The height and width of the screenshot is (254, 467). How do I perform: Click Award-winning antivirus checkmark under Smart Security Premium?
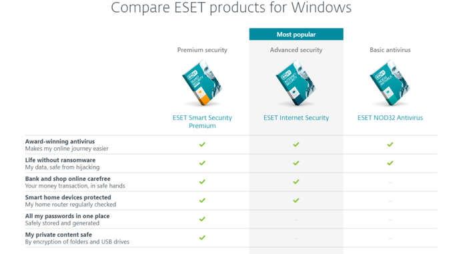tap(202, 145)
